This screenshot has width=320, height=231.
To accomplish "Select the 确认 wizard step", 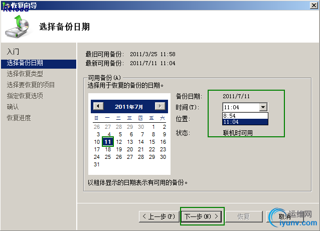I will [13, 107].
